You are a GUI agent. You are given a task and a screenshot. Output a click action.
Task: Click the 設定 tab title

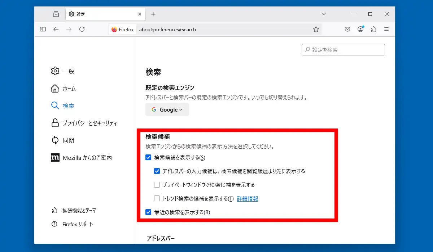click(81, 14)
